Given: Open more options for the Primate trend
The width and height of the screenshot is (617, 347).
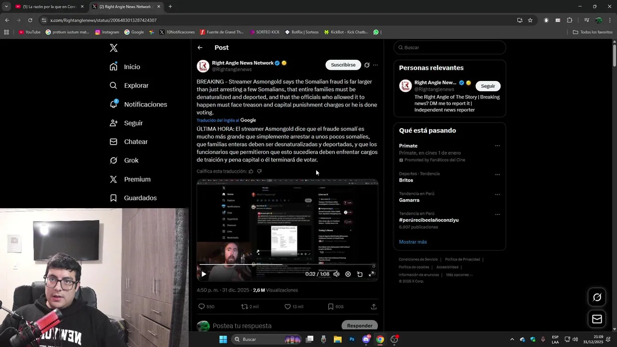Looking at the screenshot, I should click(497, 146).
